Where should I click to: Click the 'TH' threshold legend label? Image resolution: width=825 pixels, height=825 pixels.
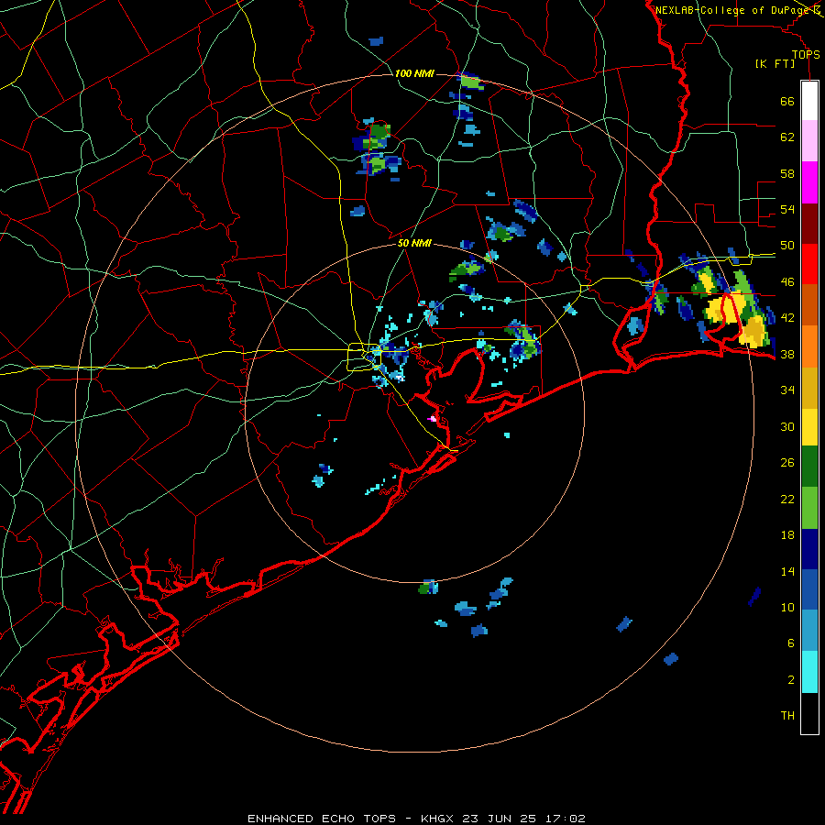tap(787, 716)
